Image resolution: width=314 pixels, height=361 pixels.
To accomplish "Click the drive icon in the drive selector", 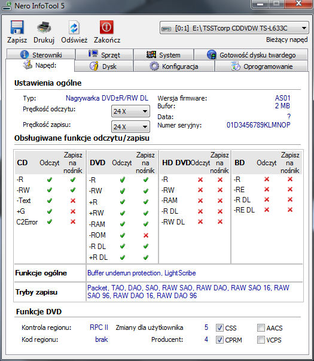I will pos(166,29).
